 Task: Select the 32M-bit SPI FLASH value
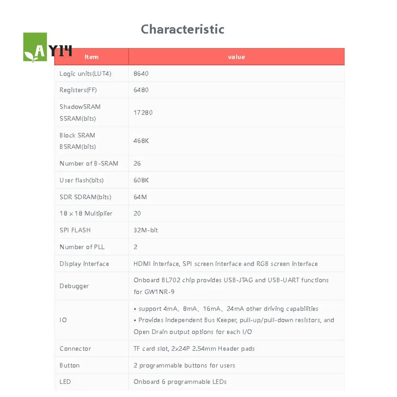click(x=146, y=230)
